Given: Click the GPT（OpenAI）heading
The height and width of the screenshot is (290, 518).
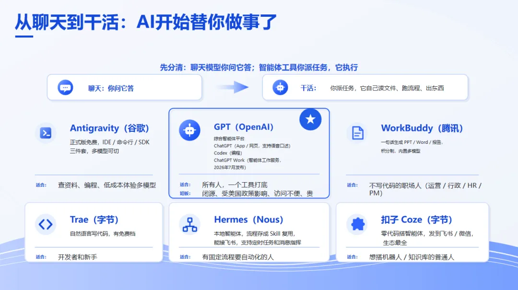Looking at the screenshot, I should click(x=244, y=127).
